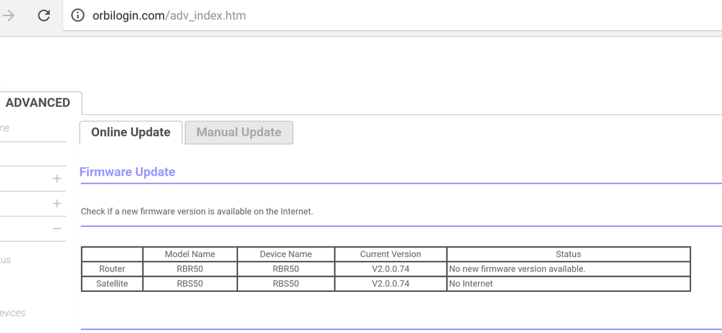Reload the Orbi admin page
Image resolution: width=722 pixels, height=333 pixels.
tap(43, 15)
